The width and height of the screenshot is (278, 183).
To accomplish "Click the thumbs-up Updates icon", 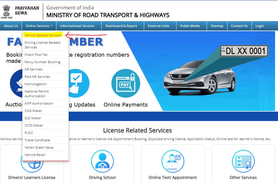I will coord(79,83).
